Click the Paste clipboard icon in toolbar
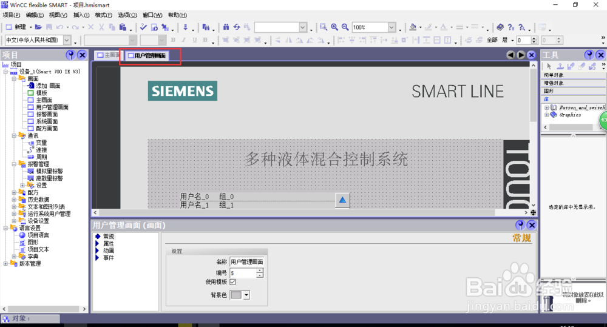 [123, 27]
